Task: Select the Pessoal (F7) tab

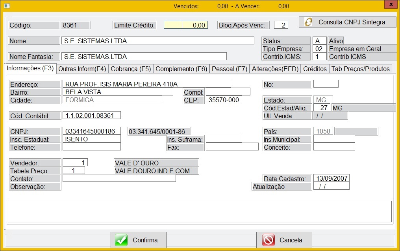Action: click(229, 69)
